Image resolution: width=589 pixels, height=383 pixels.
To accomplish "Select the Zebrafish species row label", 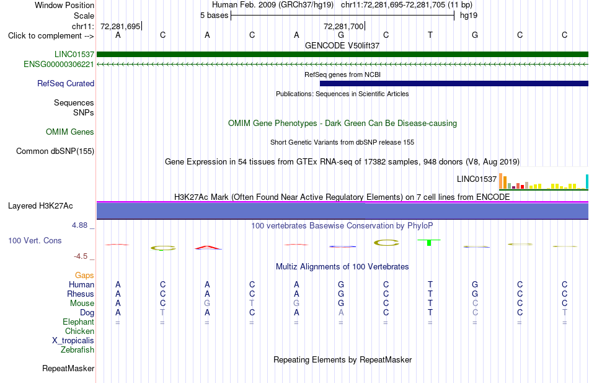I will [77, 349].
